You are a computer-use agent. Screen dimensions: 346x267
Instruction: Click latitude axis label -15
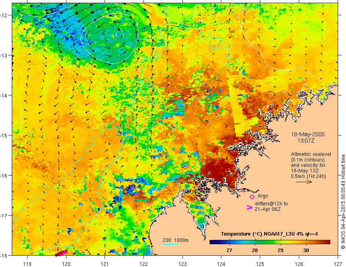click(x=4, y=135)
